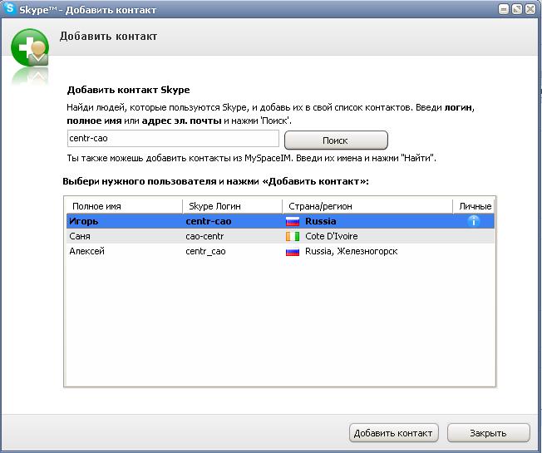The image size is (542, 453).
Task: Click the Добавить контакт button
Action: 394,433
